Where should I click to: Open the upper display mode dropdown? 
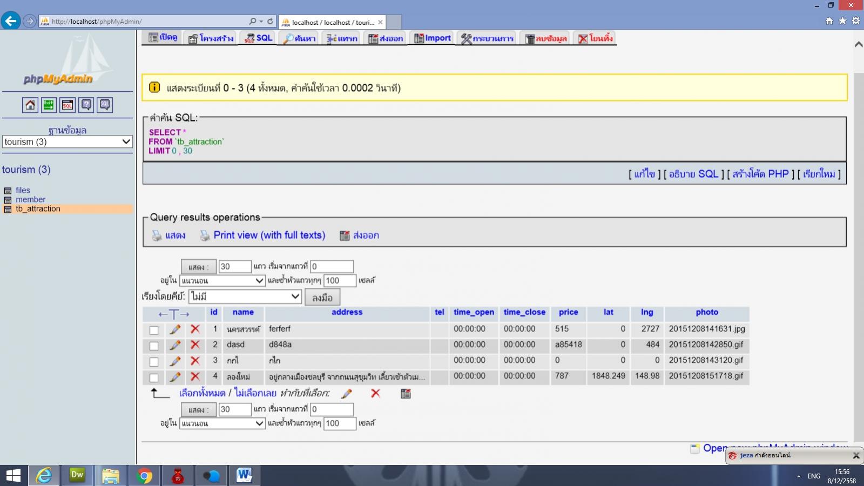[x=222, y=281]
